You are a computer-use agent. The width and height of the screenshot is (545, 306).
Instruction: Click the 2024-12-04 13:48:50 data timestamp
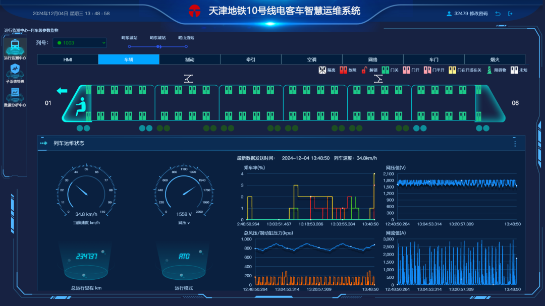pos(305,158)
